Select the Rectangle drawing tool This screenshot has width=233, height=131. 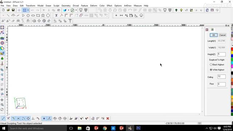38,15
